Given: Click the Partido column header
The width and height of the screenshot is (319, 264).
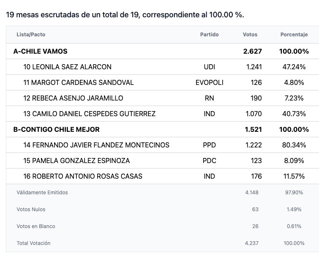Looking at the screenshot, I should click(x=209, y=35).
